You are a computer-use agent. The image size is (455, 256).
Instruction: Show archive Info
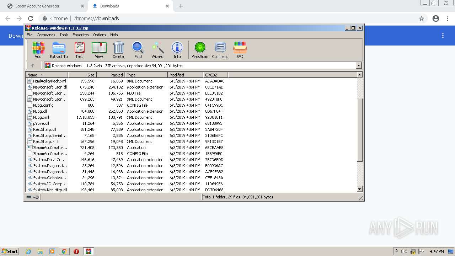177,50
